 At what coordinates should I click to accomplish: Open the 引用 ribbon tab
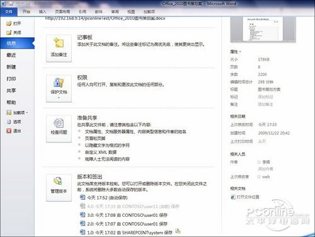(x=83, y=12)
